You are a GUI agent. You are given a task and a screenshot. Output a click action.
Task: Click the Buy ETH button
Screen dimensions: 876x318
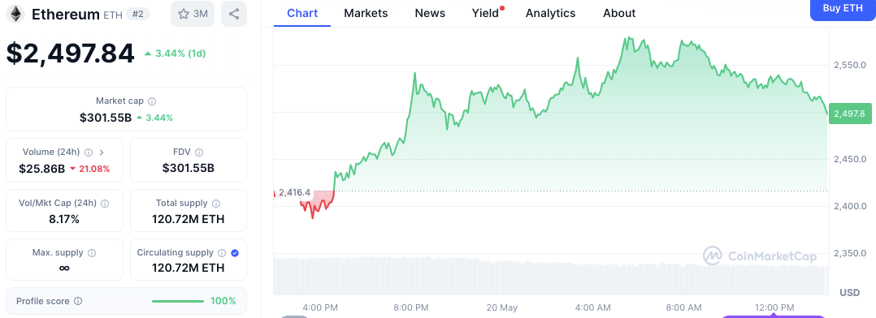[843, 8]
